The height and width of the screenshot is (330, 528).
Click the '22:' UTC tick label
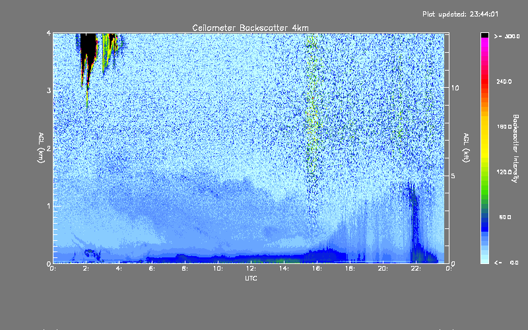pyautogui.click(x=416, y=269)
